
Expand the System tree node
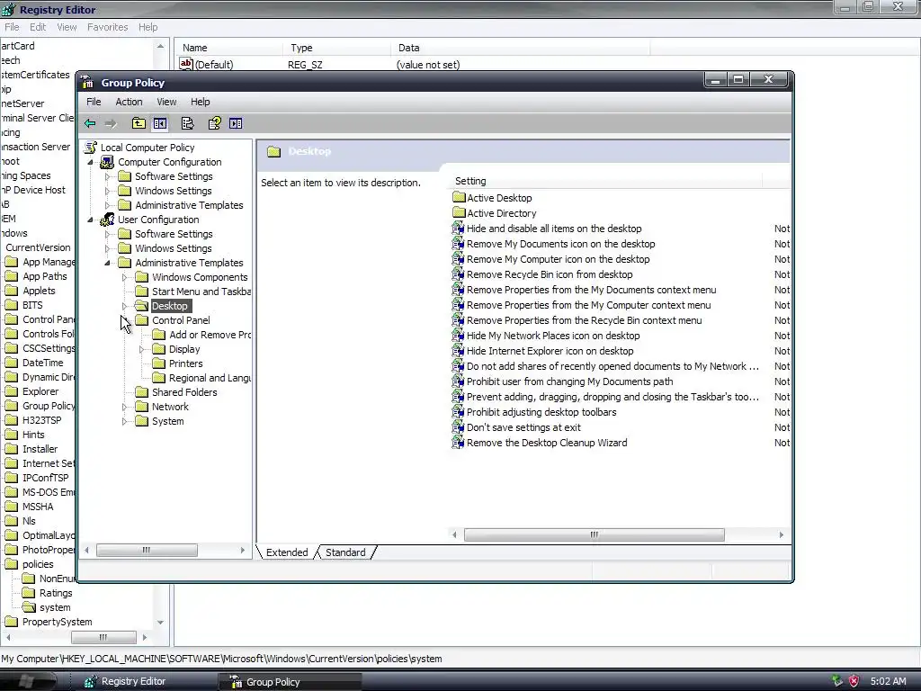[x=124, y=421]
